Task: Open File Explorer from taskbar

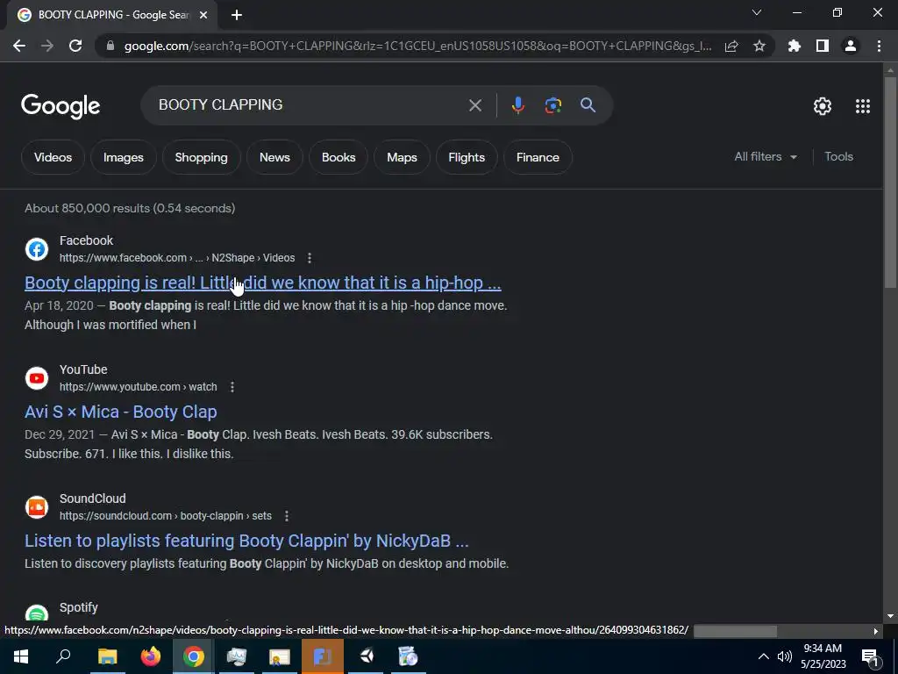Action: pyautogui.click(x=108, y=656)
